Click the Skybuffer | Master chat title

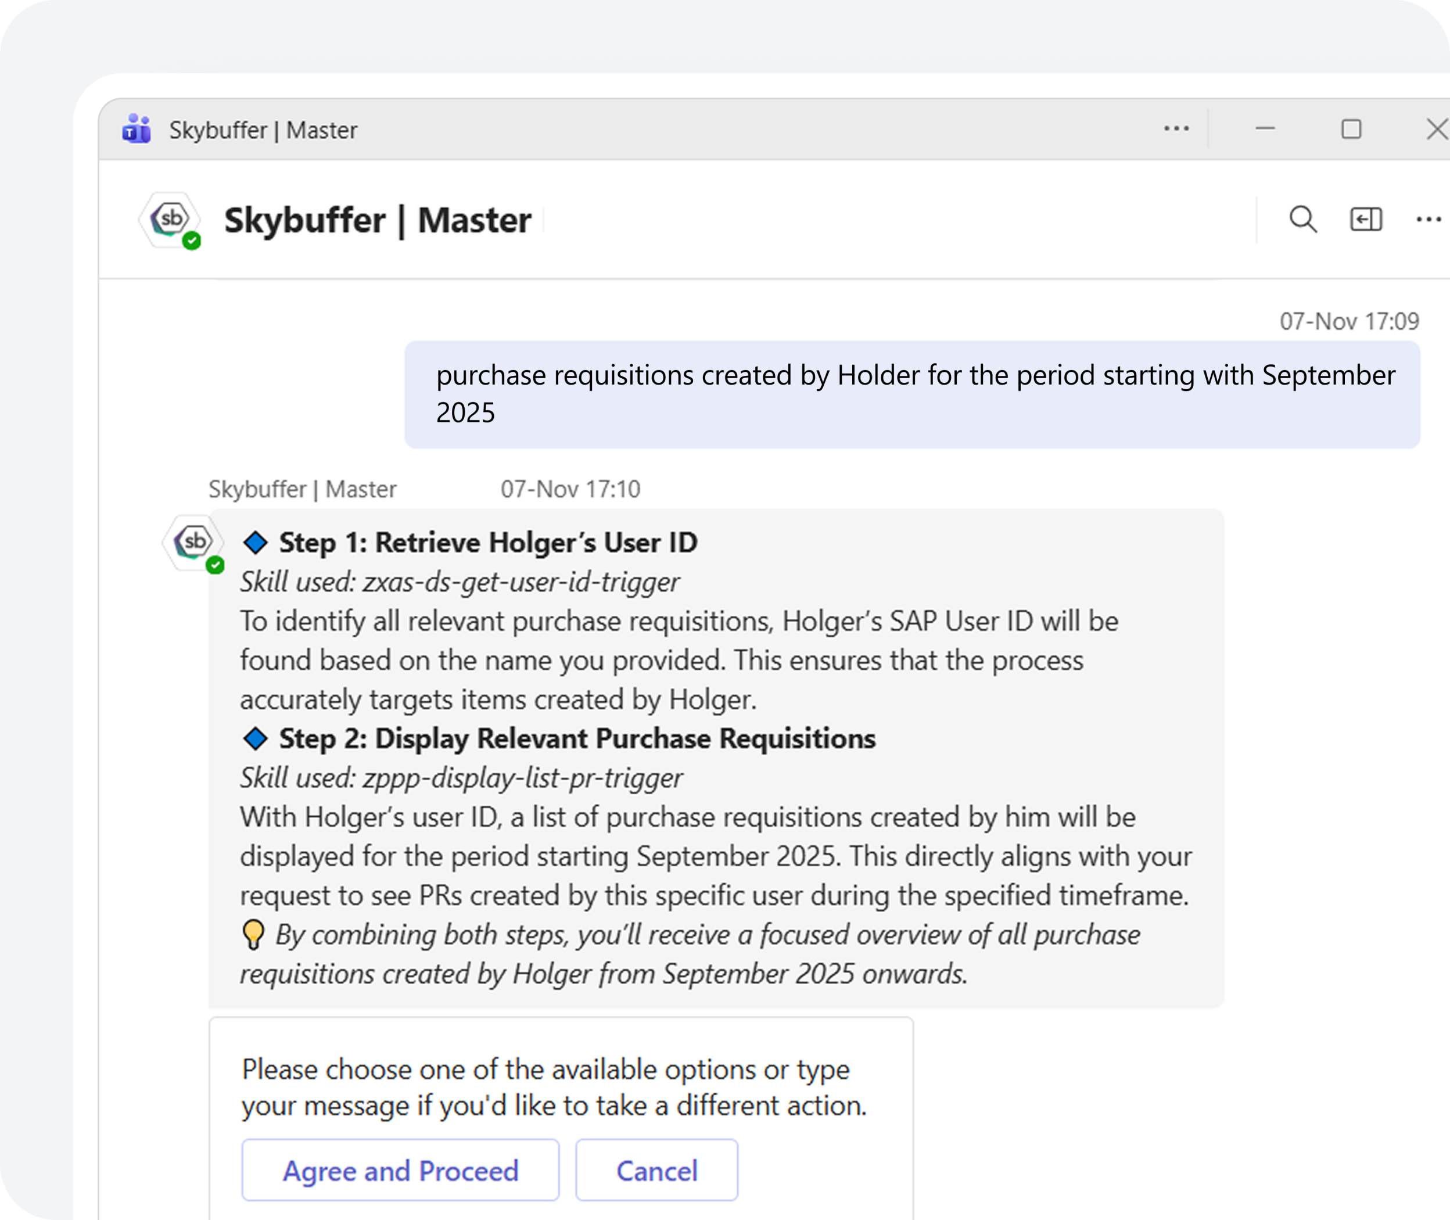tap(378, 220)
